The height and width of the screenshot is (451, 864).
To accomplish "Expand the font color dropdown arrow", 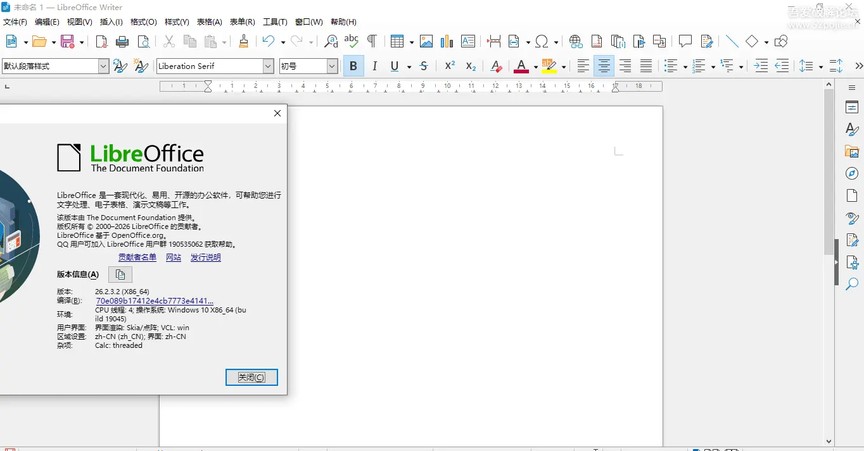I will pos(535,66).
